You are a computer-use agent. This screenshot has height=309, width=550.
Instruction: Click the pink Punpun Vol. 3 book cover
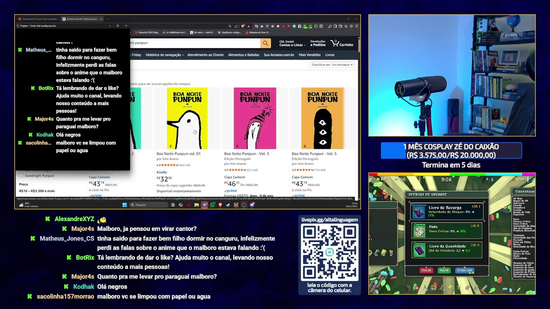pos(255,118)
